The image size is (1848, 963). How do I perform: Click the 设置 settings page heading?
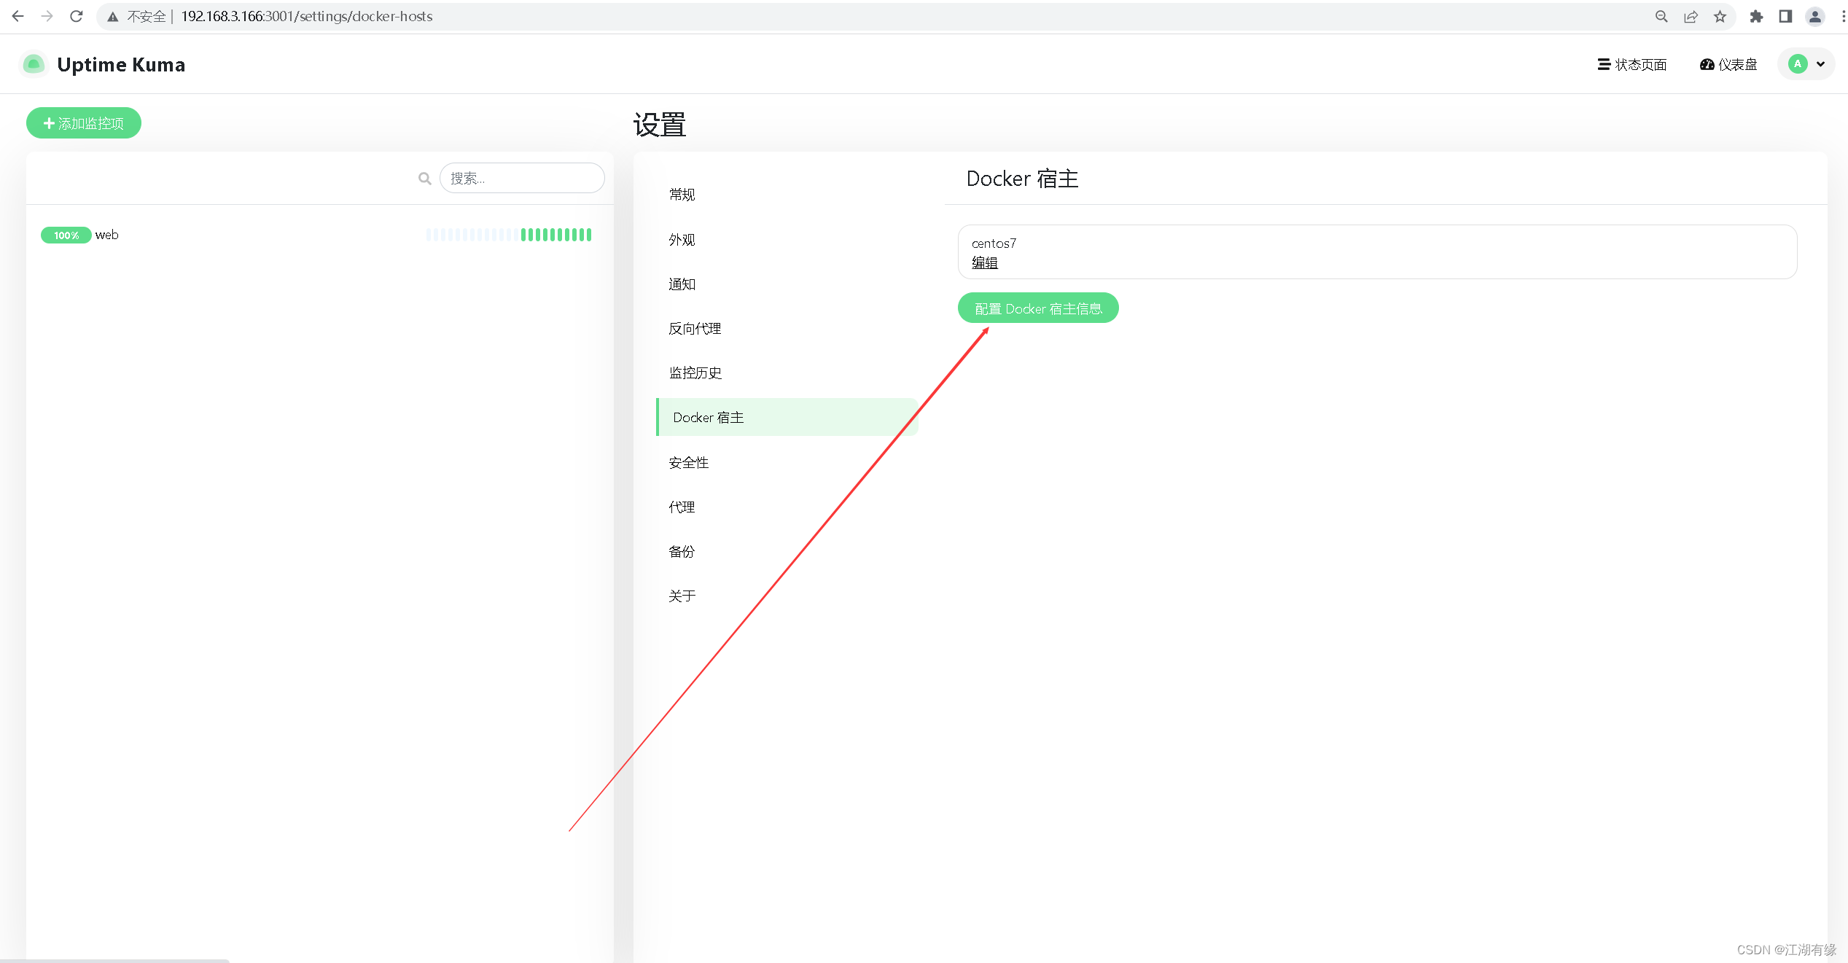pyautogui.click(x=660, y=125)
